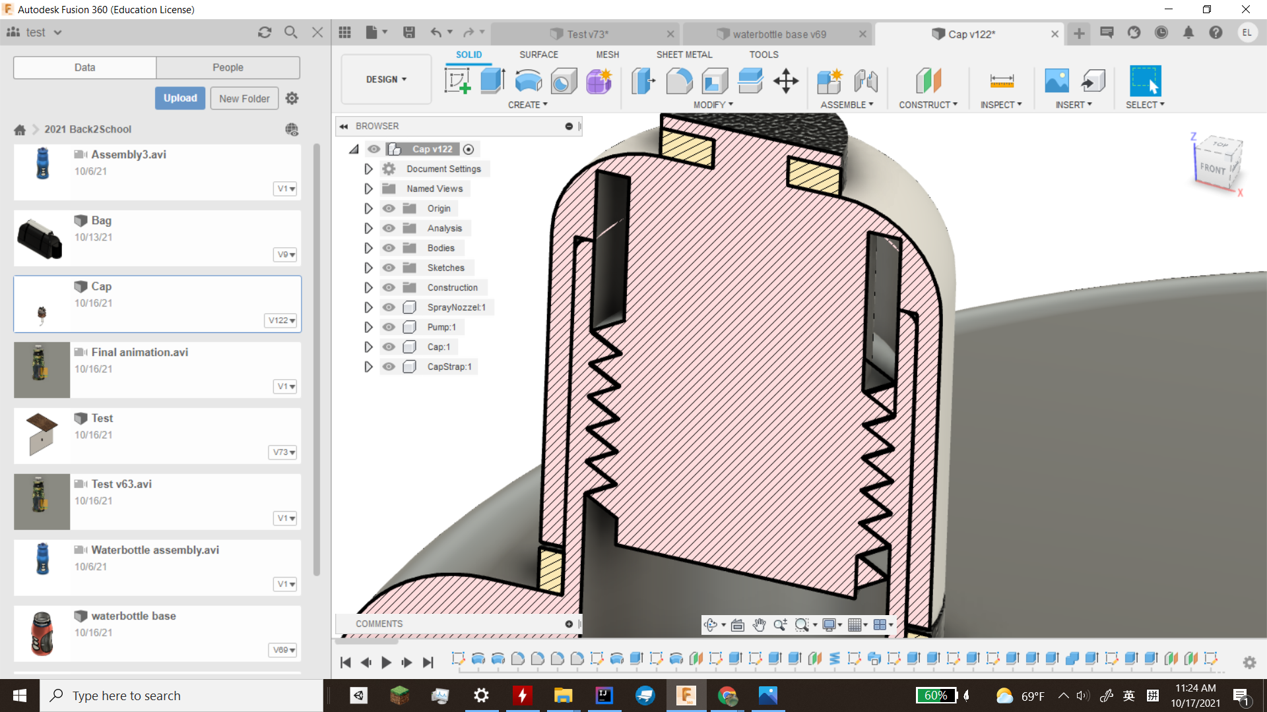Select the Joint tool
This screenshot has height=712, width=1267.
pos(866,81)
